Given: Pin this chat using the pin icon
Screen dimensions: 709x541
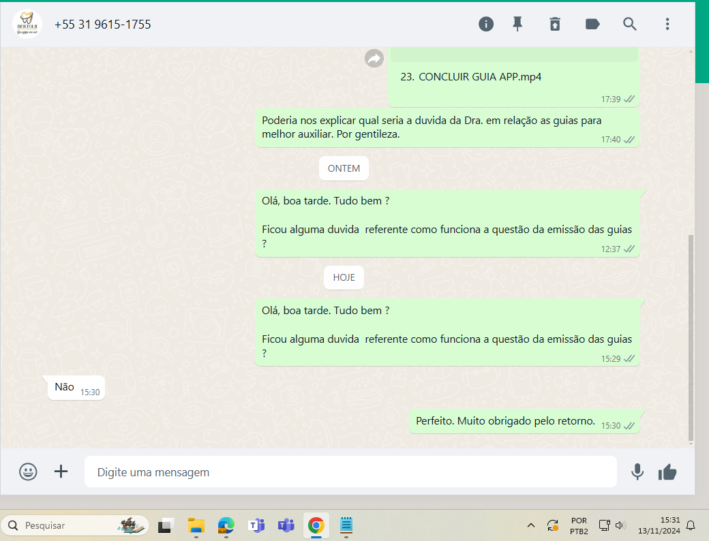Looking at the screenshot, I should coord(517,24).
